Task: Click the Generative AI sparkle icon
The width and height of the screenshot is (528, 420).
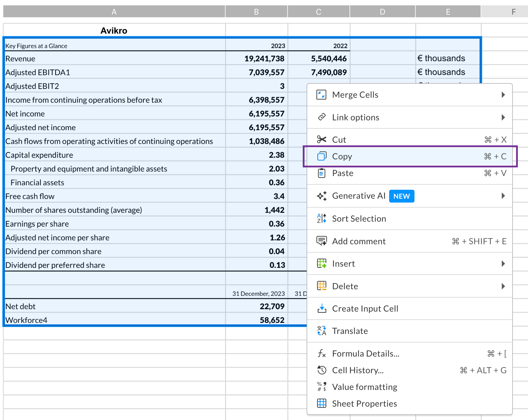Action: (x=322, y=196)
